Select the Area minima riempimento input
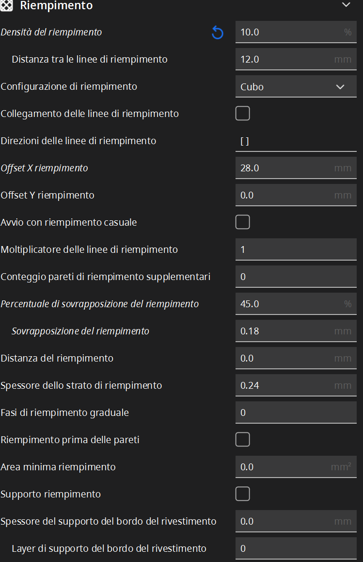The image size is (363, 562). (x=296, y=467)
